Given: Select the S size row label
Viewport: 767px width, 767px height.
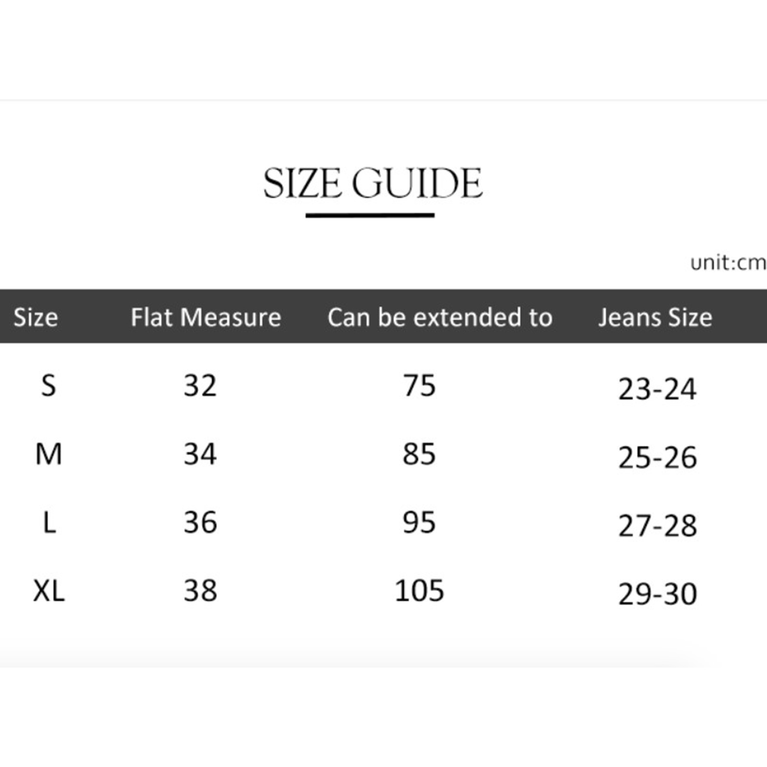Looking at the screenshot, I should click(x=48, y=385).
